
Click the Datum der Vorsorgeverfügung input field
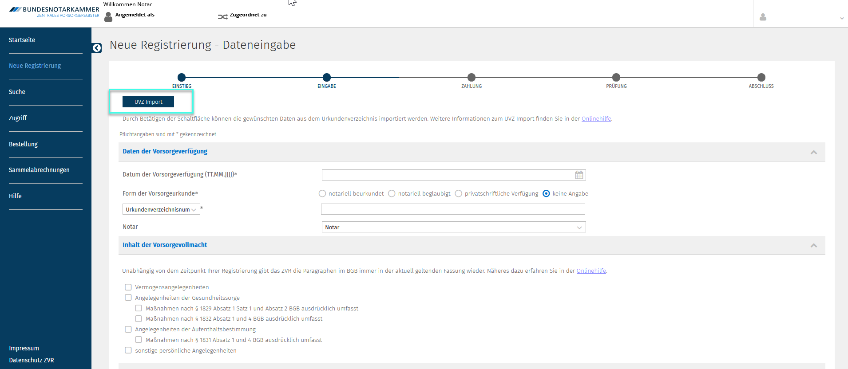[447, 175]
